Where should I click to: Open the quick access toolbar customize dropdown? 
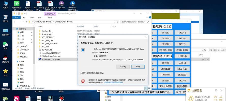(x=25, y=14)
